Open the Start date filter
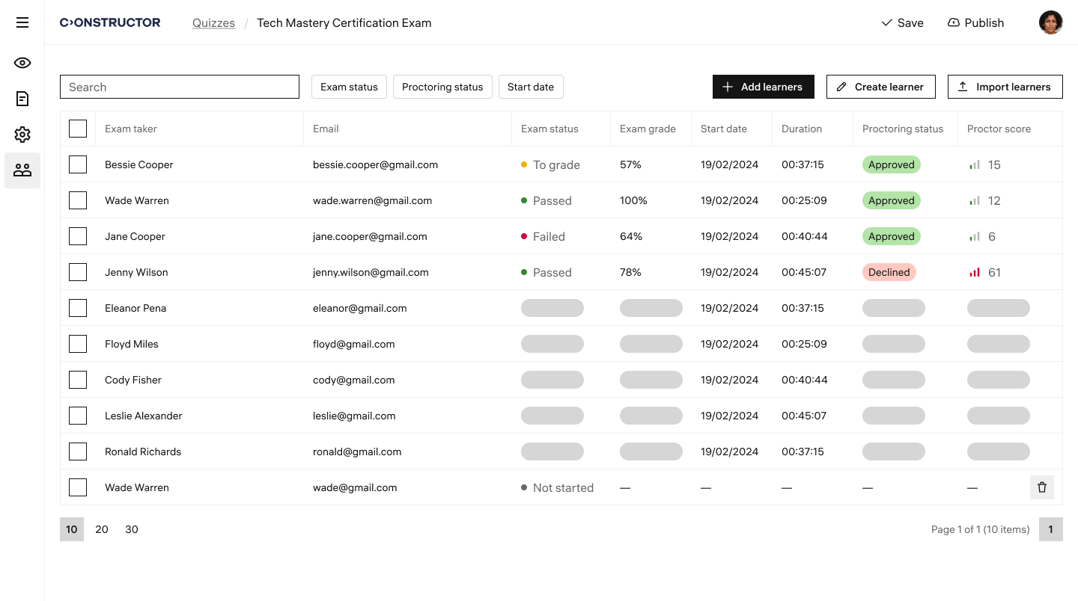This screenshot has height=601, width=1078. [530, 87]
